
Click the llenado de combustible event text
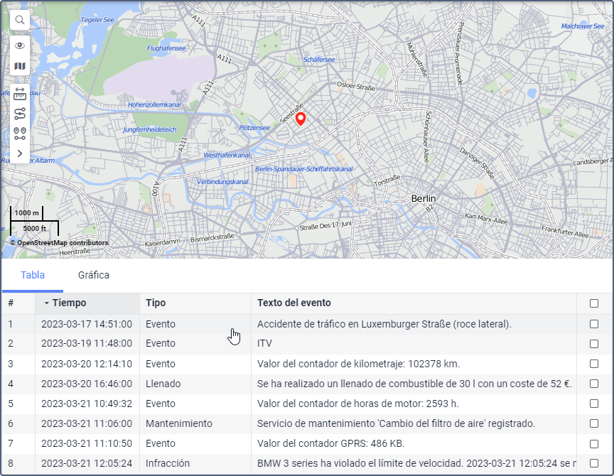click(x=415, y=384)
